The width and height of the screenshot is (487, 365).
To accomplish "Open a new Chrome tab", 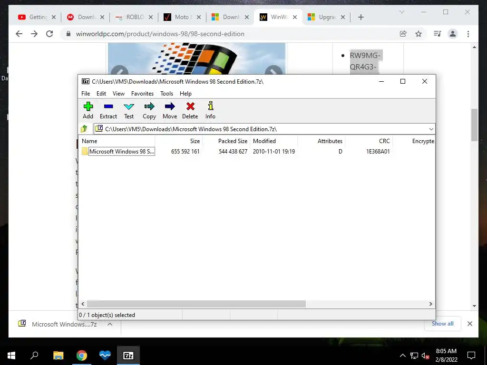I will (360, 17).
